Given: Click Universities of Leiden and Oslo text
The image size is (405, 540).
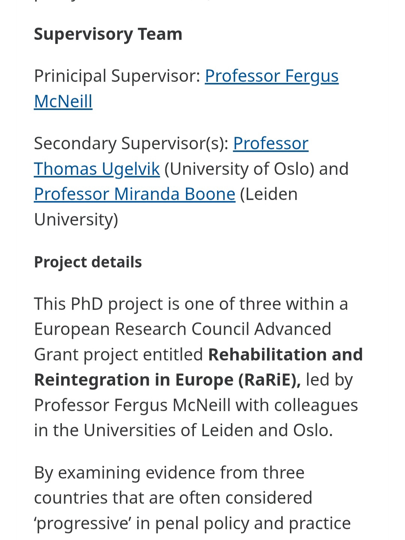Looking at the screenshot, I should (208, 430).
